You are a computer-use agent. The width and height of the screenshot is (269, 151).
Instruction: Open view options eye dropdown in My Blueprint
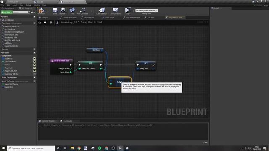33,12
